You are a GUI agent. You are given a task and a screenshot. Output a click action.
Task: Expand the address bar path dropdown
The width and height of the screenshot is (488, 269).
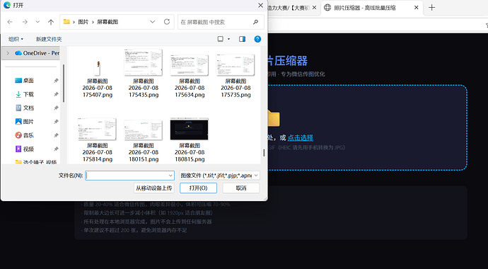point(153,22)
